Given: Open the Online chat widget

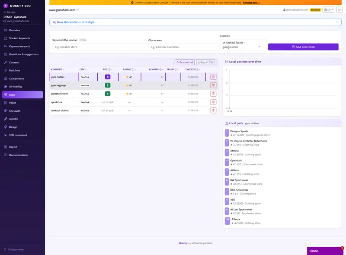Looking at the screenshot, I should click(x=325, y=251).
